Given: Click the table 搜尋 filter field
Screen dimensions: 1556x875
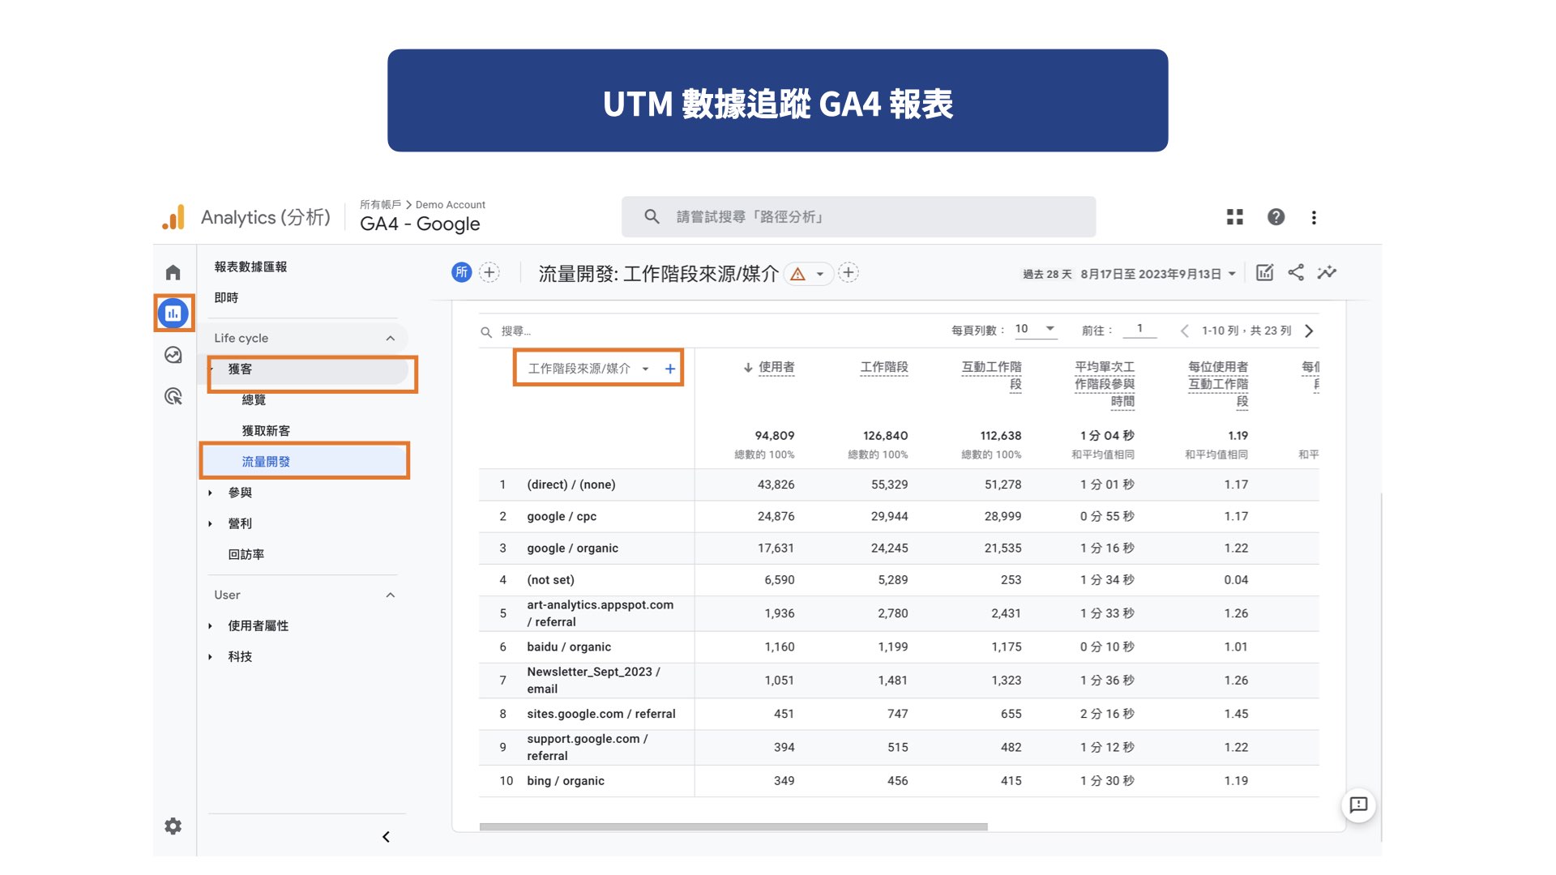Looking at the screenshot, I should 516,331.
